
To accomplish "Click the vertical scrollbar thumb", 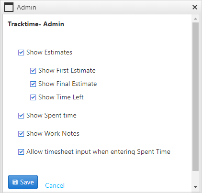I will pyautogui.click(x=195, y=96).
